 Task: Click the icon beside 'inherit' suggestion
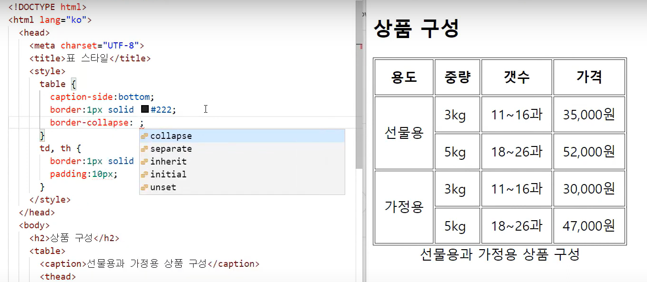(144, 162)
